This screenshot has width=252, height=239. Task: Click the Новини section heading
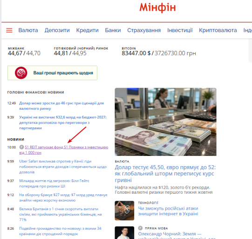[16, 139]
